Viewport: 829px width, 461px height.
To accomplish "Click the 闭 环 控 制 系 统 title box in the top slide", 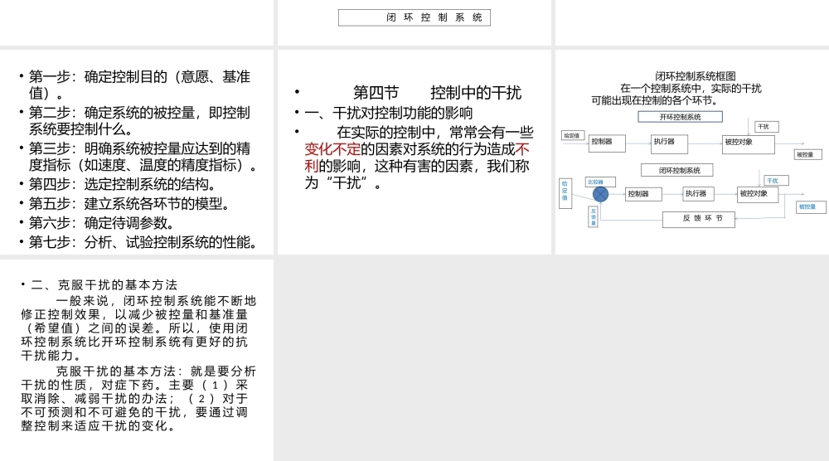I will pos(414,17).
